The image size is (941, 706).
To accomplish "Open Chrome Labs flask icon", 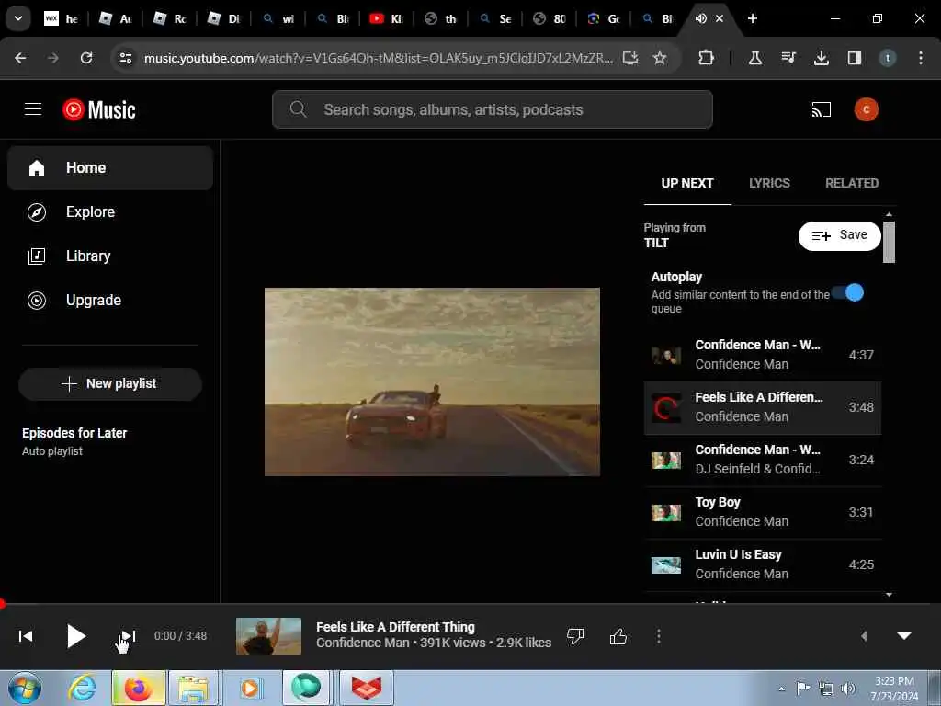I will pyautogui.click(x=755, y=58).
